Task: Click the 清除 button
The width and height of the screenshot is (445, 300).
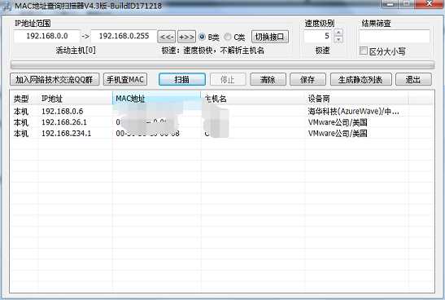Action: (x=268, y=79)
